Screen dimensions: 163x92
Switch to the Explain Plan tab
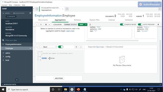(x=94, y=20)
